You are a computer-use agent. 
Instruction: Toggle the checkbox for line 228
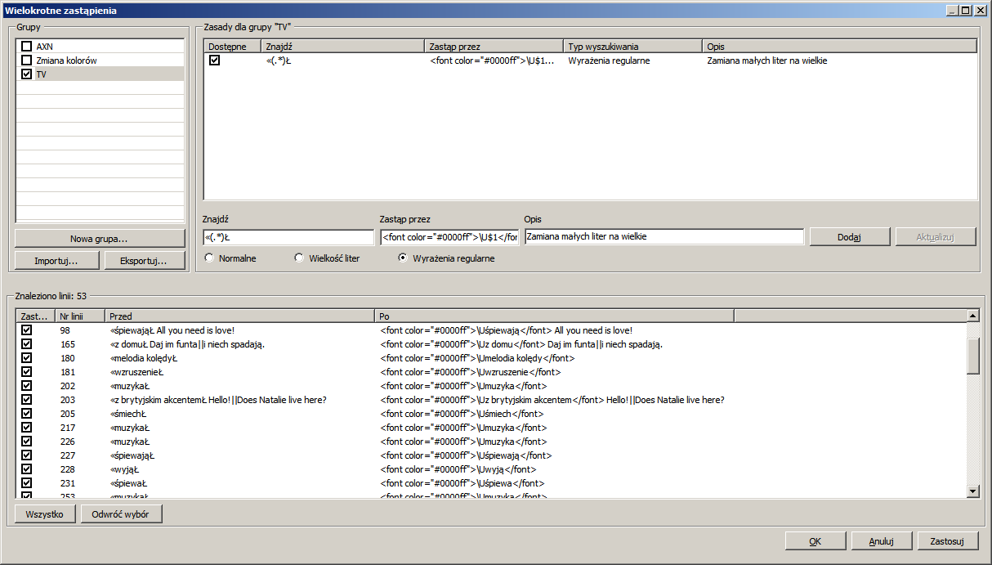pyautogui.click(x=27, y=469)
